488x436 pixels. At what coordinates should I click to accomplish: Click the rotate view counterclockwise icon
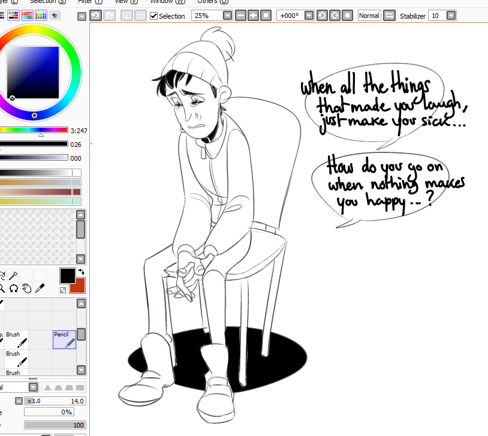[x=322, y=16]
